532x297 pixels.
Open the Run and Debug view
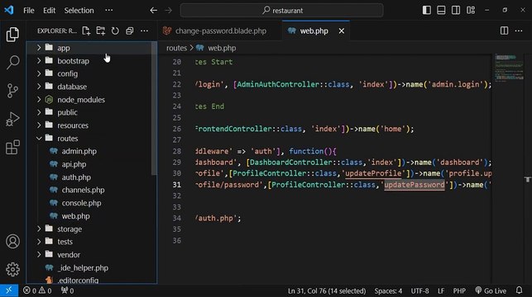12,119
